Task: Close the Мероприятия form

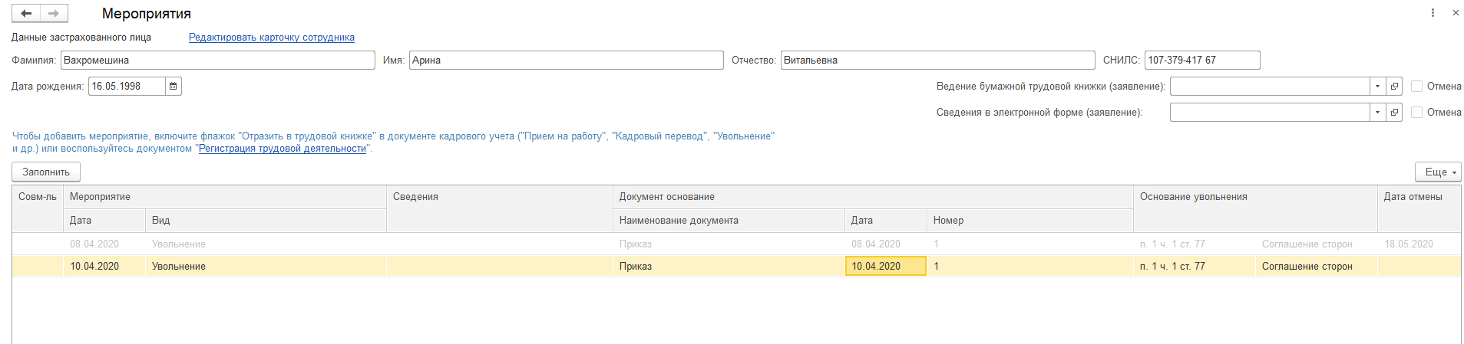Action: 1455,13
